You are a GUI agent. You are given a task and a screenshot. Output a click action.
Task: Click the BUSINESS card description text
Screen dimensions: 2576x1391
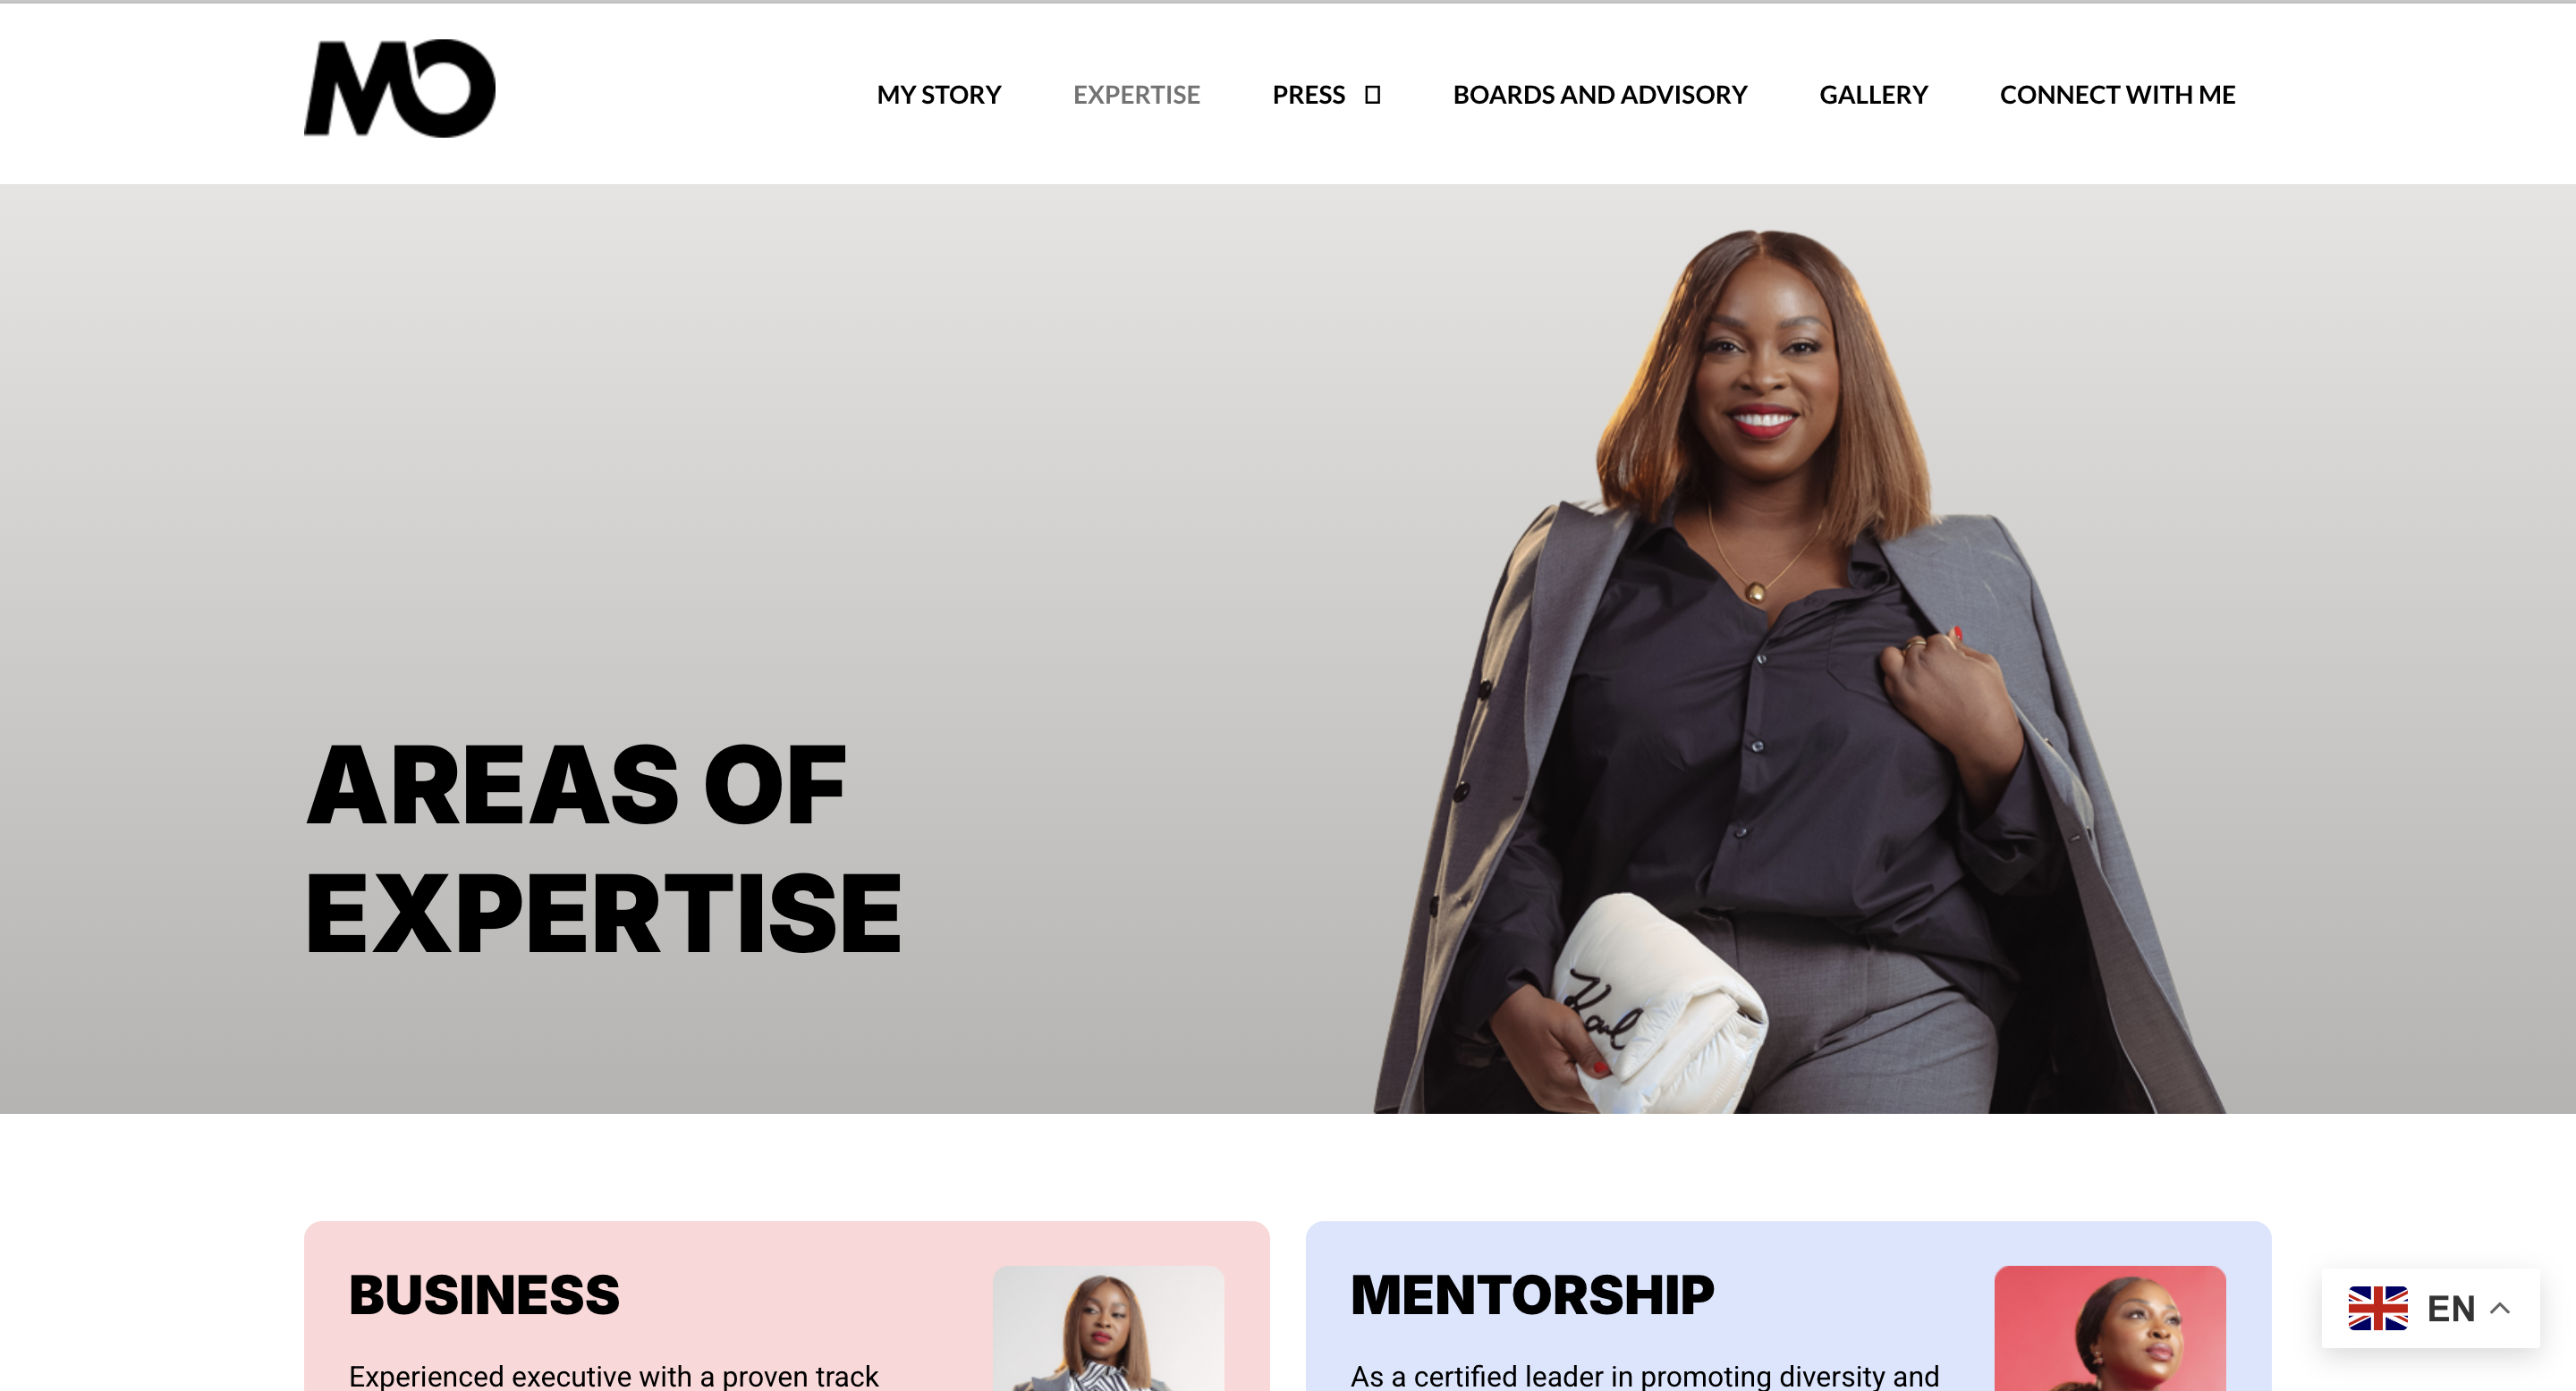[x=613, y=1376]
